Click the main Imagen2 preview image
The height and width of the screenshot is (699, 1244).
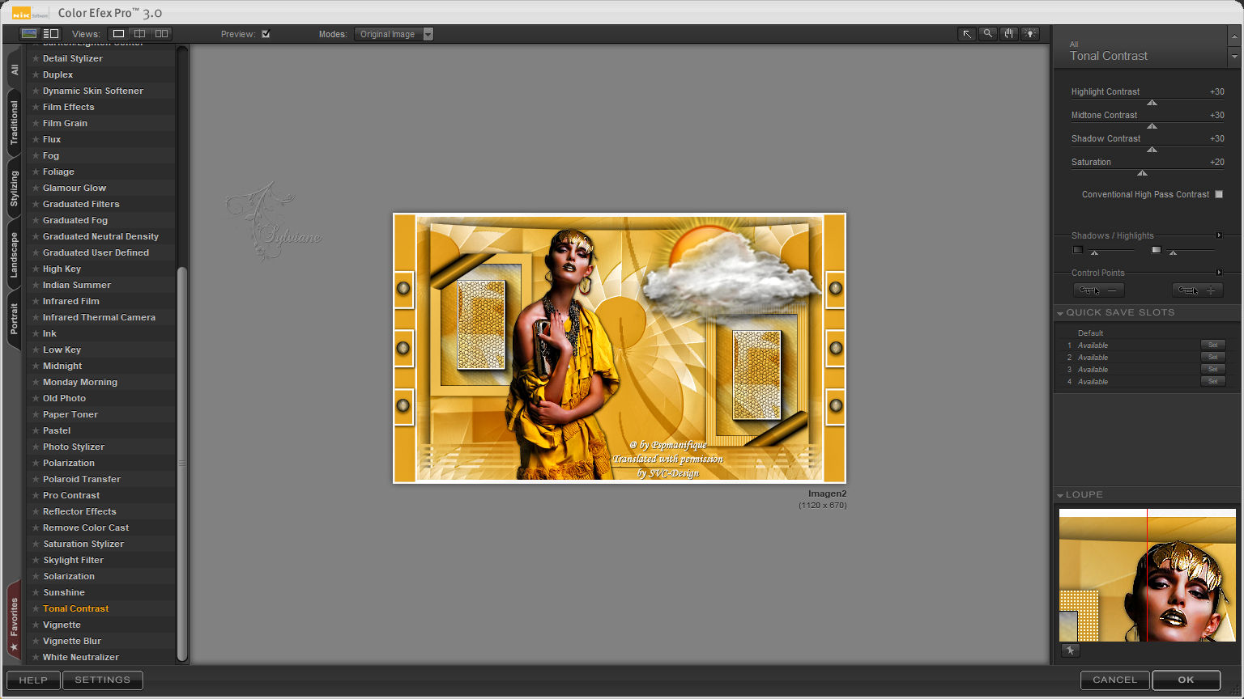[x=620, y=348]
